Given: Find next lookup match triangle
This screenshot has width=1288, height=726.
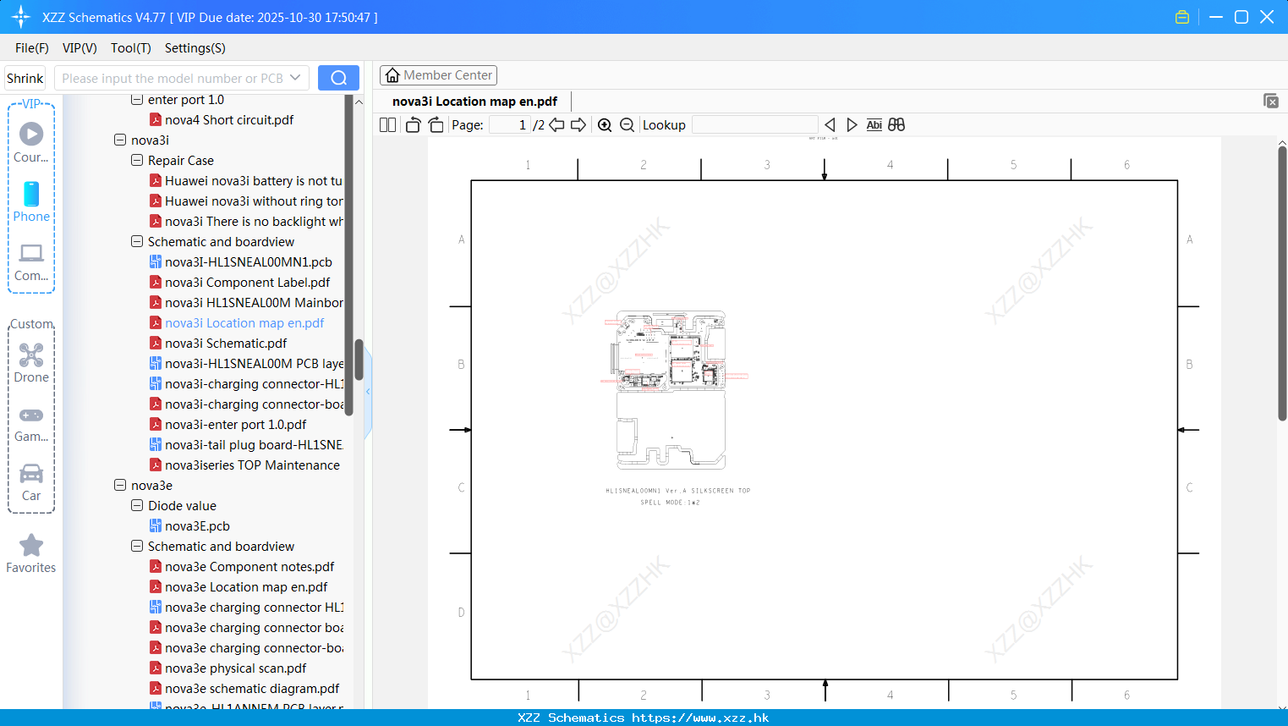Looking at the screenshot, I should pos(852,125).
